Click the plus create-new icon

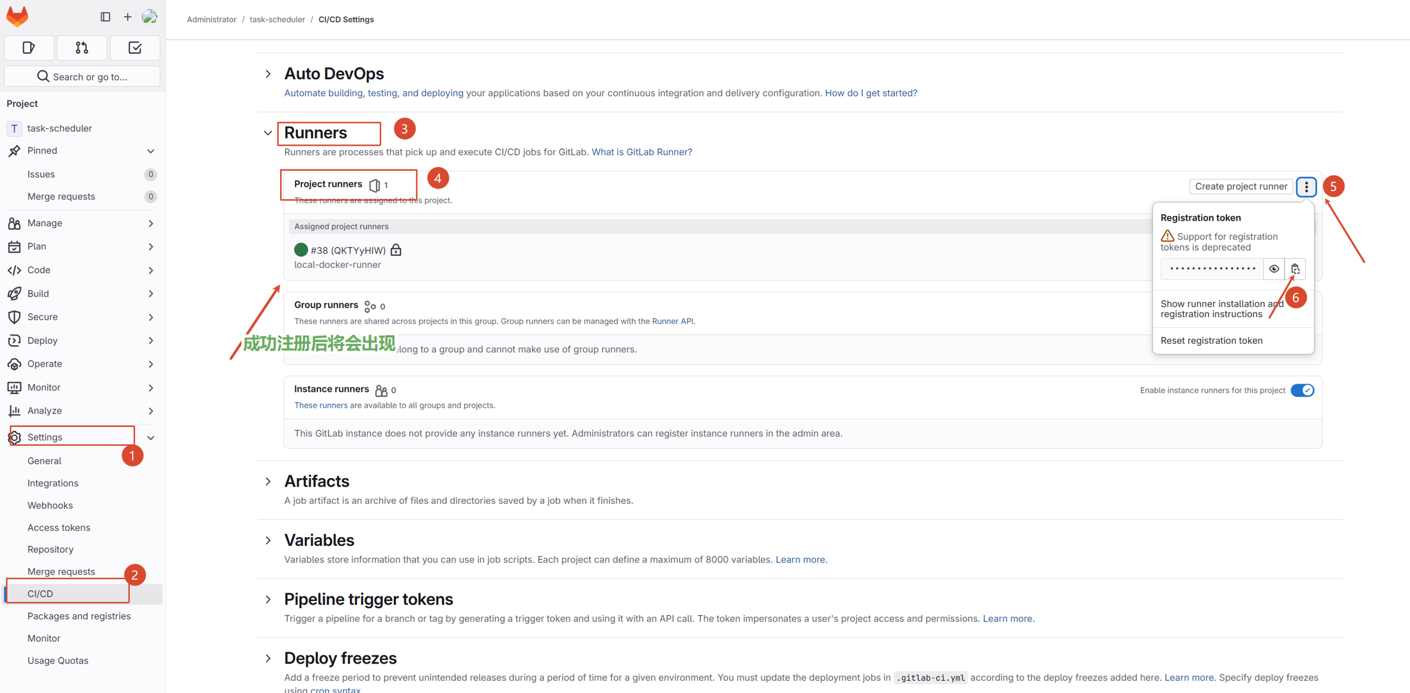(127, 17)
